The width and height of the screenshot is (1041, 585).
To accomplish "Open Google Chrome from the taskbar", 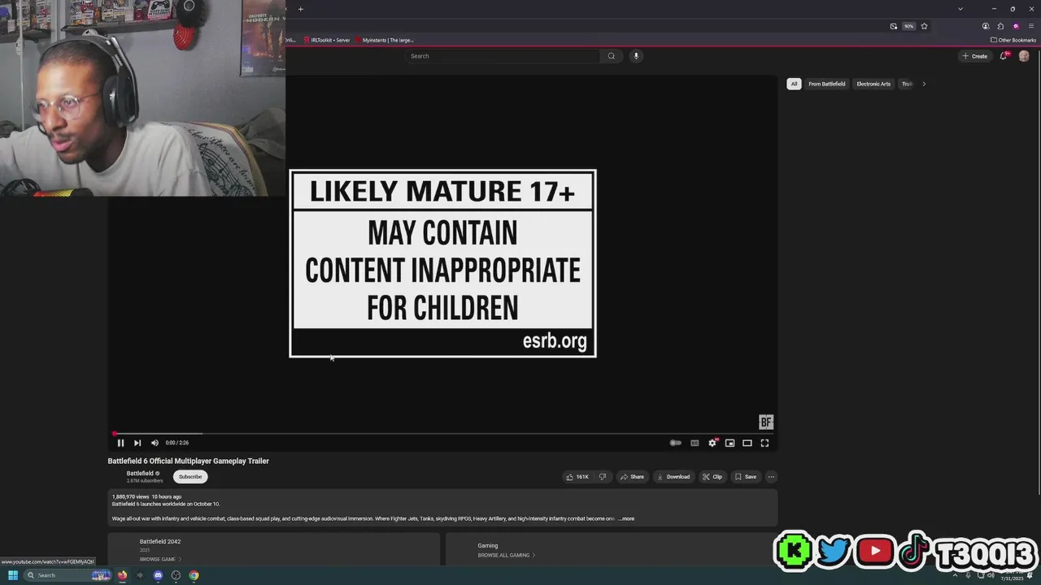I will point(194,575).
